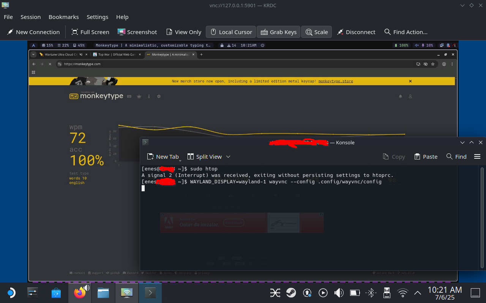This screenshot has width=486, height=303.
Task: Open the Session menu
Action: [x=30, y=17]
